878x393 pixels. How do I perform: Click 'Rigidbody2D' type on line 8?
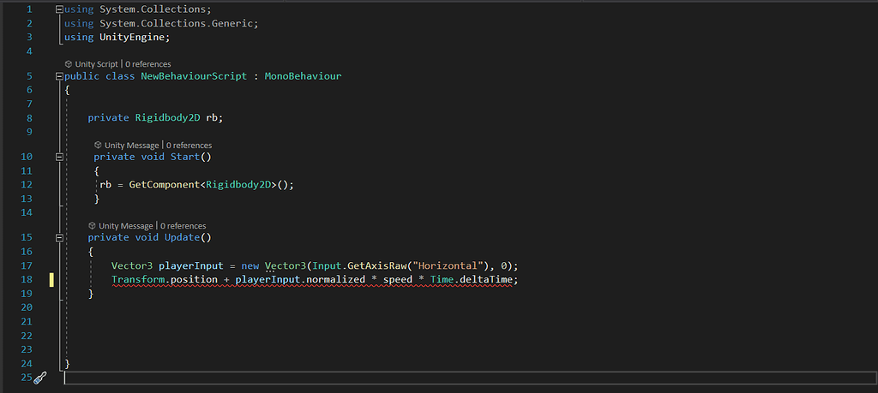pos(168,118)
